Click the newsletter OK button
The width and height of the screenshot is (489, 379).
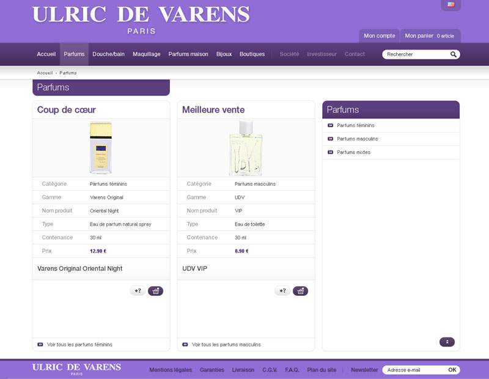click(x=452, y=370)
